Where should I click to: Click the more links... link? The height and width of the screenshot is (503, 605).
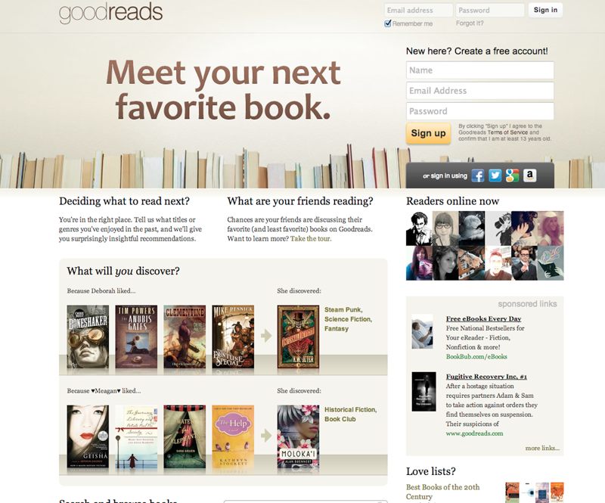(x=542, y=448)
